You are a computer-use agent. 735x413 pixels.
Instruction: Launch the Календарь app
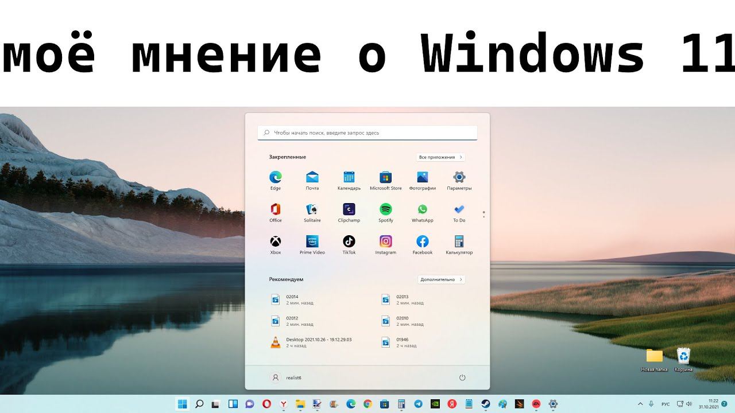(x=349, y=180)
